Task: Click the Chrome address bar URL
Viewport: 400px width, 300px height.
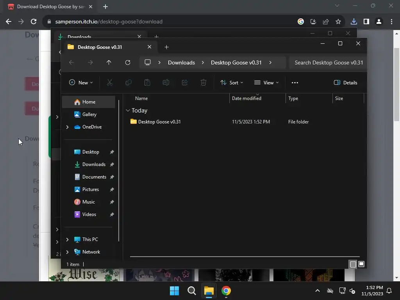Action: [x=109, y=22]
